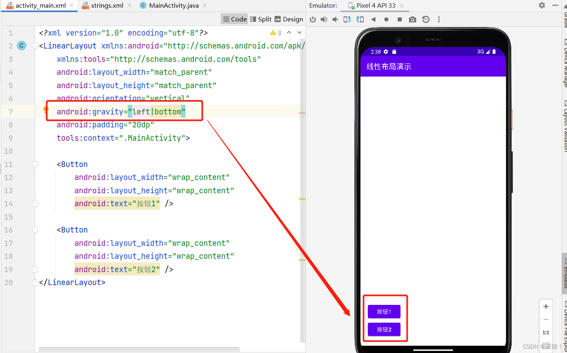Go to next highlighted problem arrow

(x=299, y=32)
